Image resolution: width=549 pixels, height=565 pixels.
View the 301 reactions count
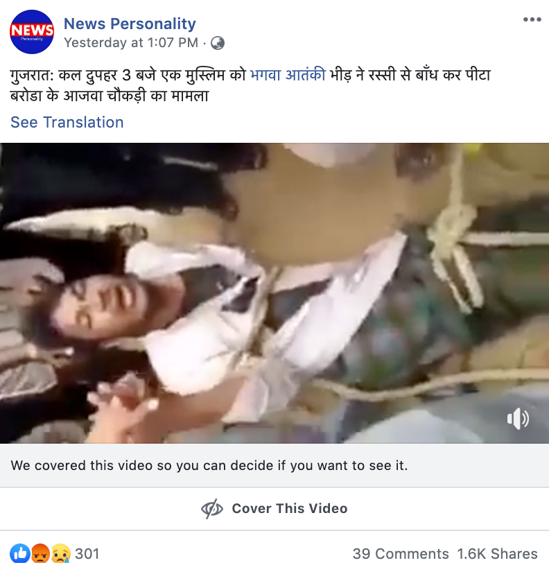87,554
